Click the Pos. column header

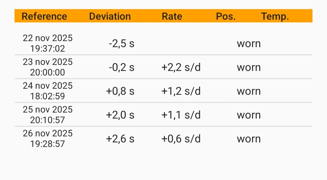click(x=226, y=16)
